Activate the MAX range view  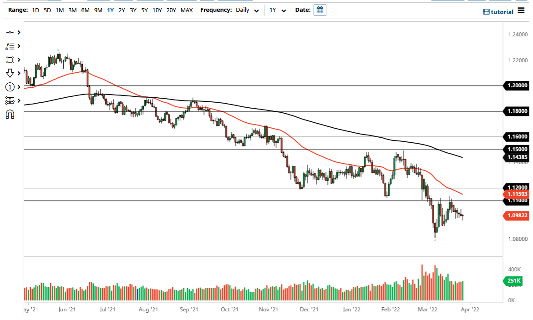187,10
